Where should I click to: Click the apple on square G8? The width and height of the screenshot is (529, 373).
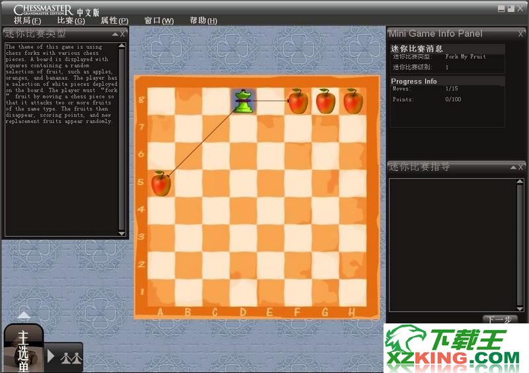click(x=325, y=101)
